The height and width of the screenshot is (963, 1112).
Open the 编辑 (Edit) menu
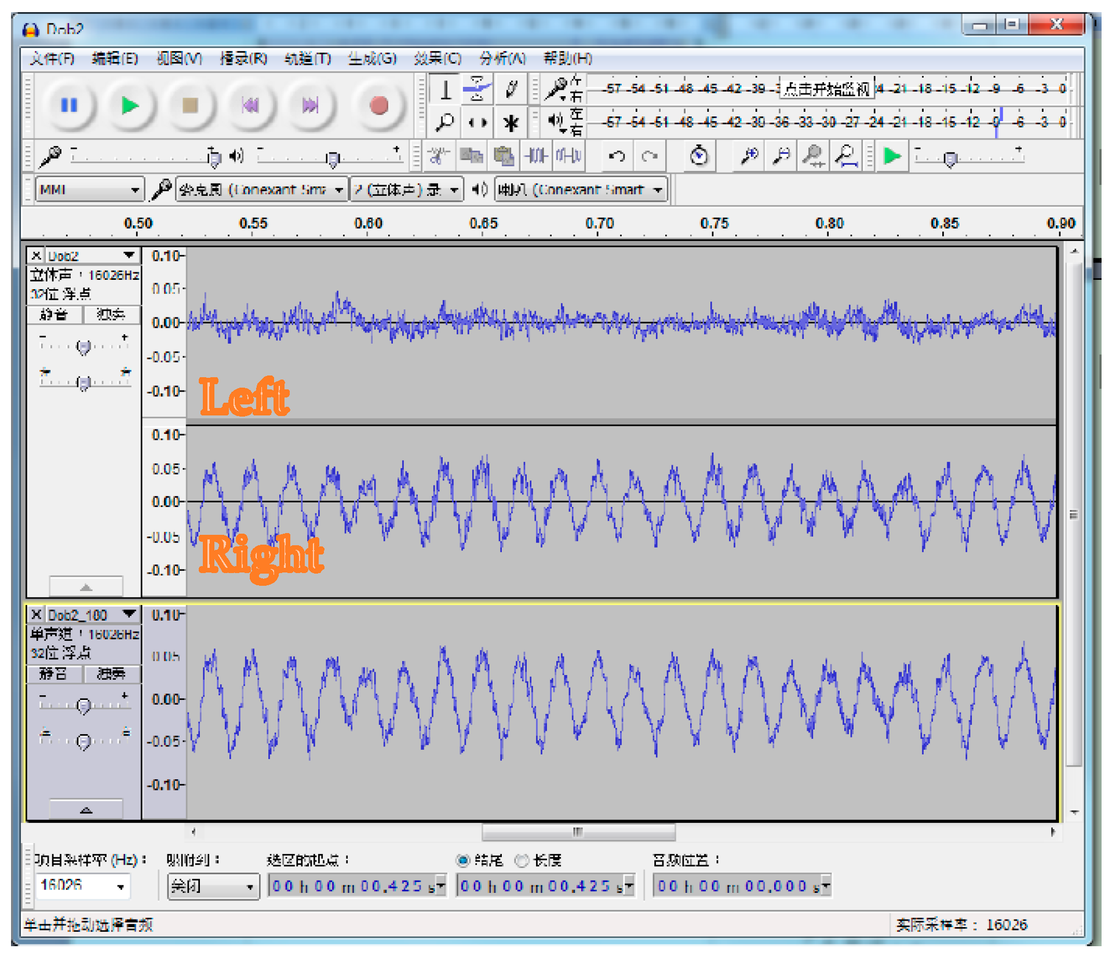click(115, 59)
